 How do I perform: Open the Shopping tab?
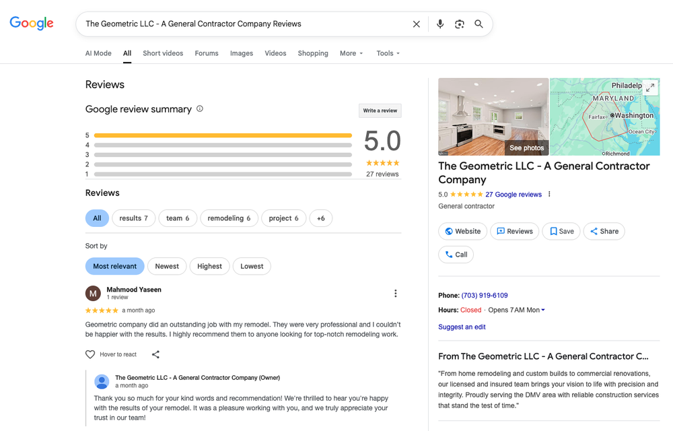(313, 53)
